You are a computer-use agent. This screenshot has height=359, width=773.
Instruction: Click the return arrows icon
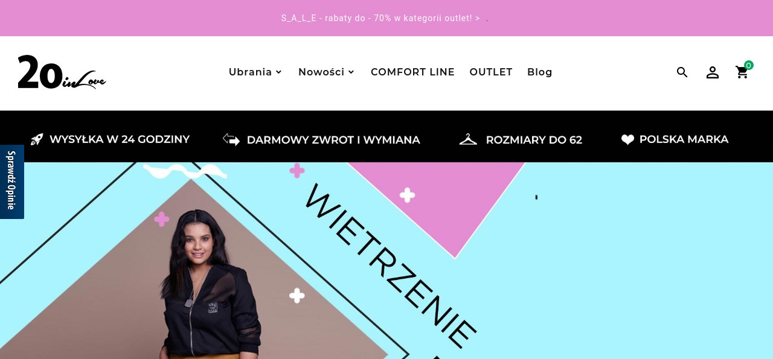click(x=231, y=139)
